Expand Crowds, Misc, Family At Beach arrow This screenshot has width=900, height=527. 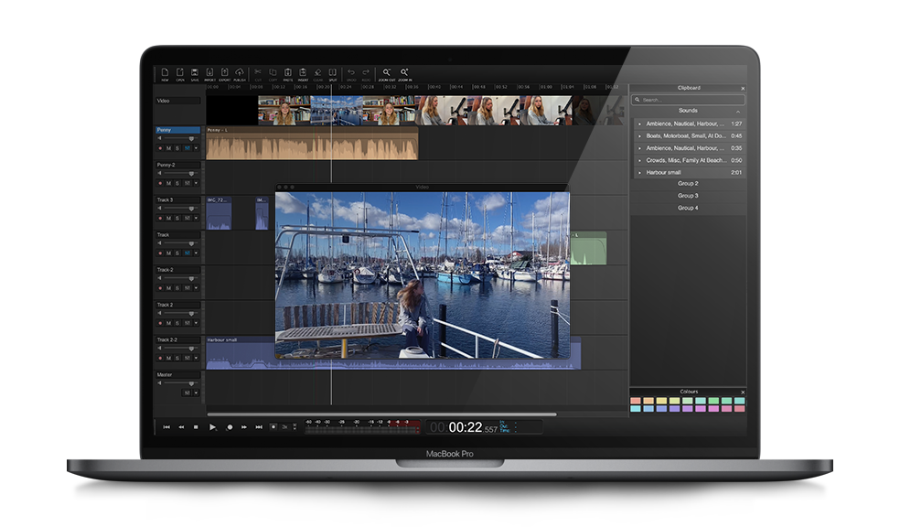pos(639,160)
